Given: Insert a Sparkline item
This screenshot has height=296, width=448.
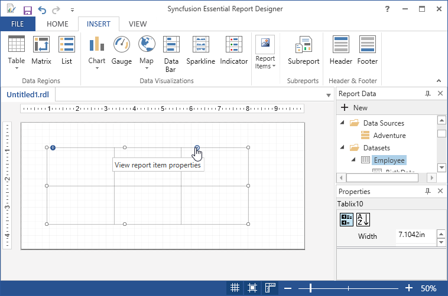Looking at the screenshot, I should (200, 51).
